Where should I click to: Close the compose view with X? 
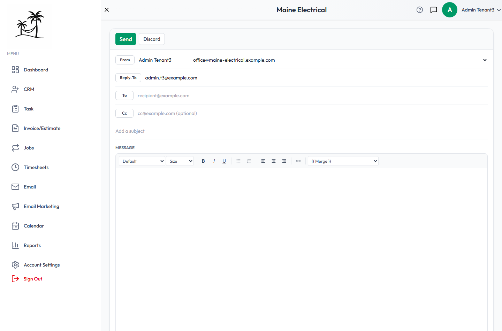click(x=107, y=10)
